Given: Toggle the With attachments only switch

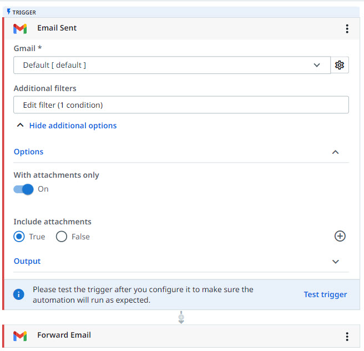Looking at the screenshot, I should [23, 189].
